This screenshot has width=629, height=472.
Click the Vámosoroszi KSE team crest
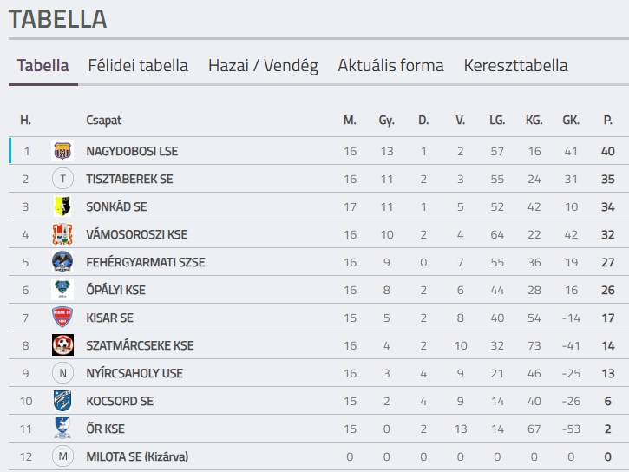tap(62, 234)
